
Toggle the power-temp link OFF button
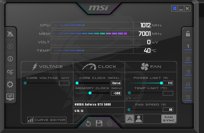[x=132, y=98]
